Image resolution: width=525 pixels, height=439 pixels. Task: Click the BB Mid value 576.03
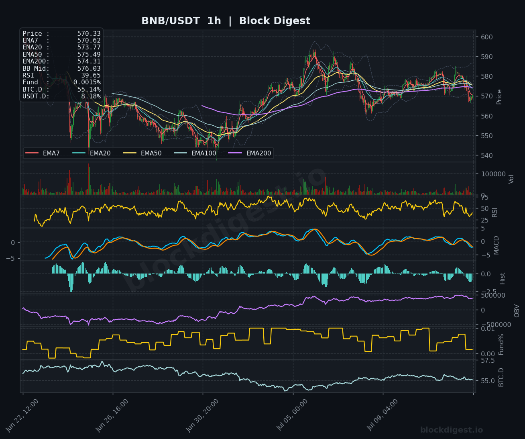pyautogui.click(x=89, y=69)
